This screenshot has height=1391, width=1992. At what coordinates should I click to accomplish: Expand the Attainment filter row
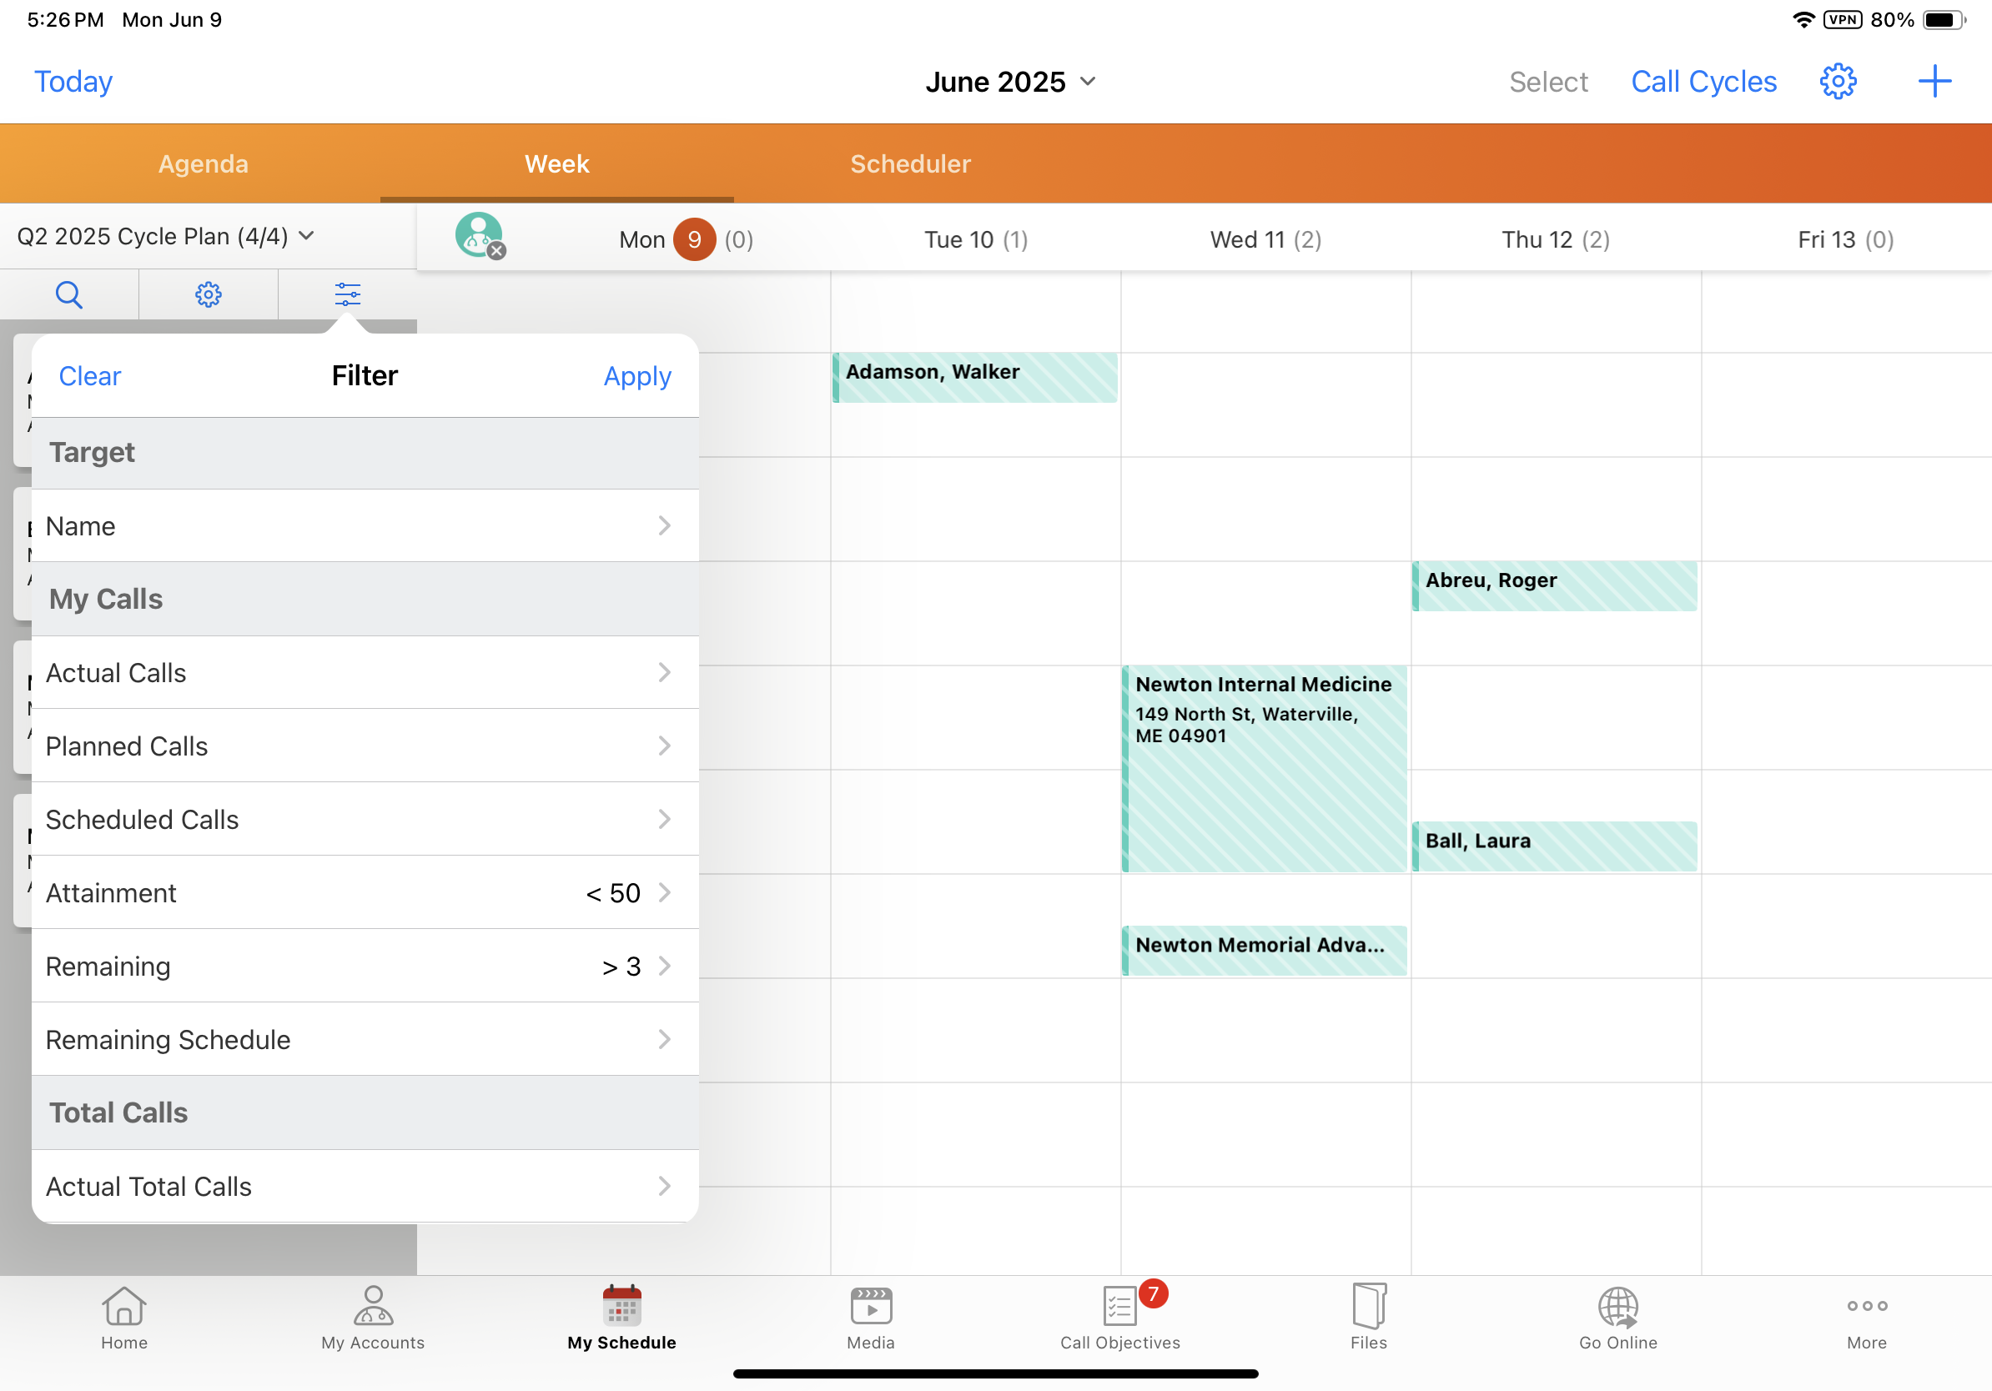[x=365, y=892]
